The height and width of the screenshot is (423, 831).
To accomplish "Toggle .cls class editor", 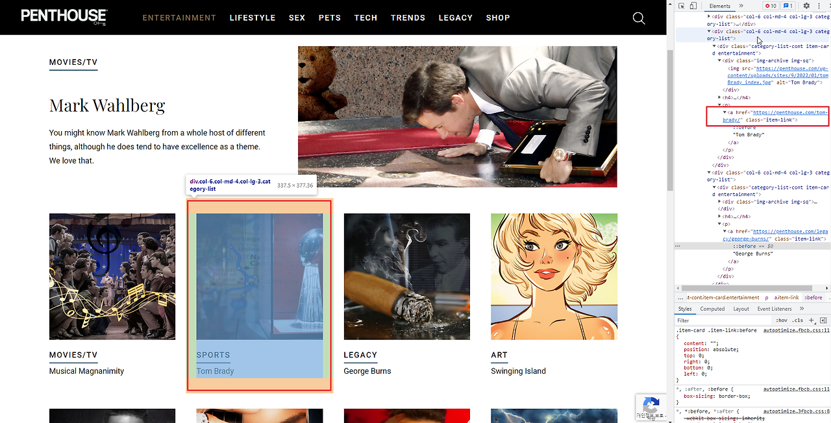I will [x=797, y=320].
